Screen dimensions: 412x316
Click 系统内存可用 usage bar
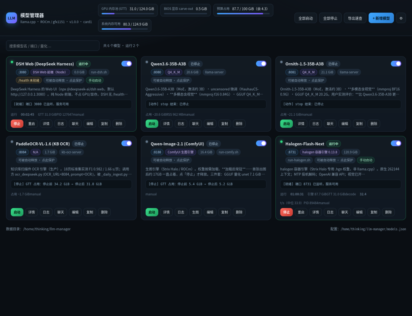coord(124,29)
